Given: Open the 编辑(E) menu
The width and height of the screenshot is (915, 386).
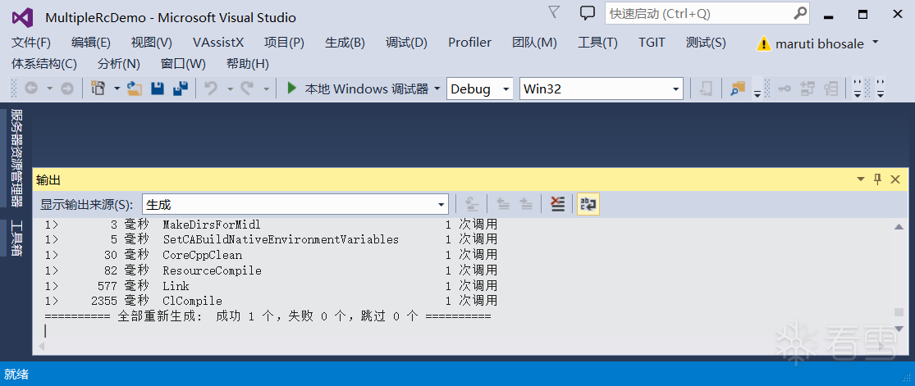Looking at the screenshot, I should click(91, 43).
